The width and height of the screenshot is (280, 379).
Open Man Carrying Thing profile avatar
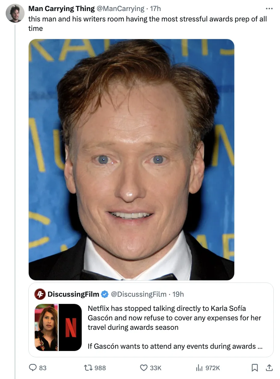[15, 13]
